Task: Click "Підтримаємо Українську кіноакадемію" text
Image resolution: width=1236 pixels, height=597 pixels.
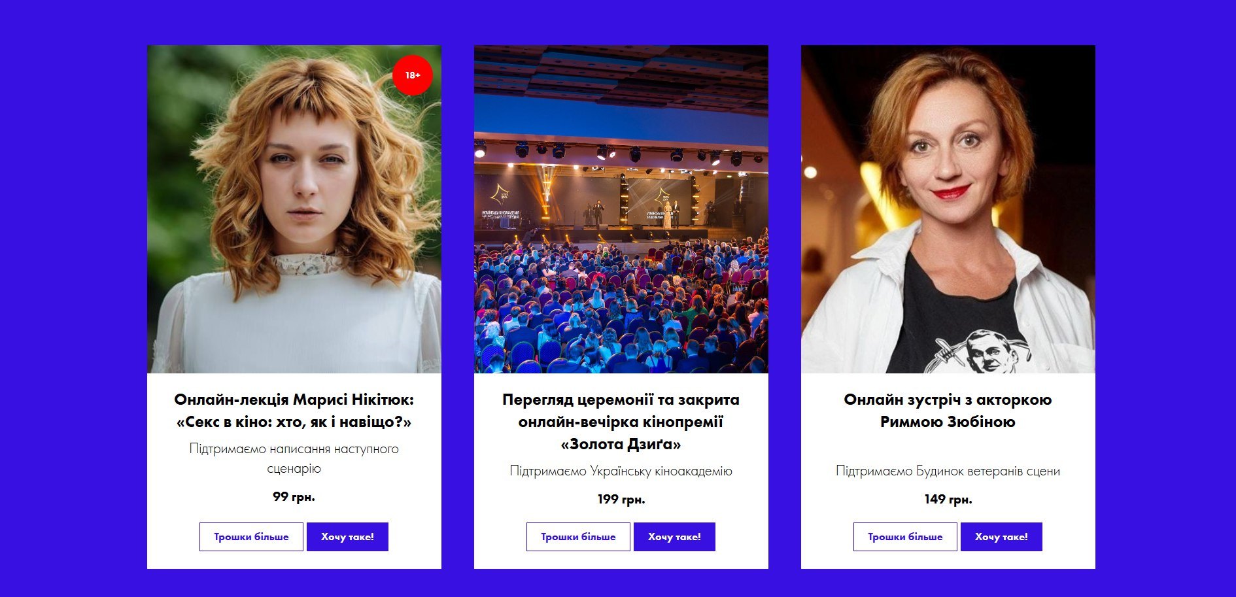Action: tap(621, 471)
